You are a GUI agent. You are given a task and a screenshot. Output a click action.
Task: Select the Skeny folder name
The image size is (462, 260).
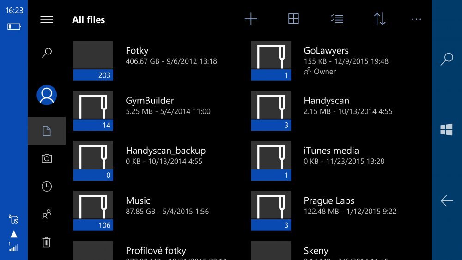coord(316,251)
